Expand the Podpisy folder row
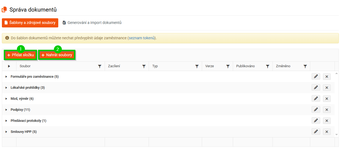Viewport: 341px width, 149px height. point(6,110)
